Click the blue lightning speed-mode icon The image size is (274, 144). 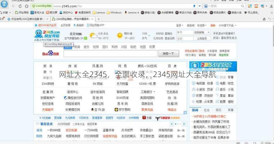[x=194, y=6]
